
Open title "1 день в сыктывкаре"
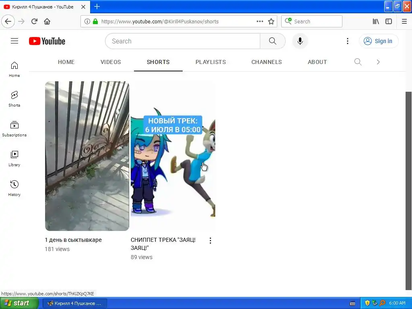[x=73, y=240]
